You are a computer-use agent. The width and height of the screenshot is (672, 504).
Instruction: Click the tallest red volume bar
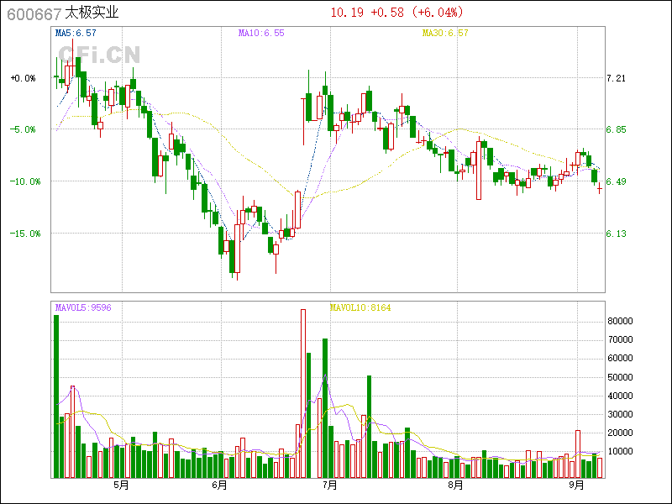pyautogui.click(x=303, y=393)
